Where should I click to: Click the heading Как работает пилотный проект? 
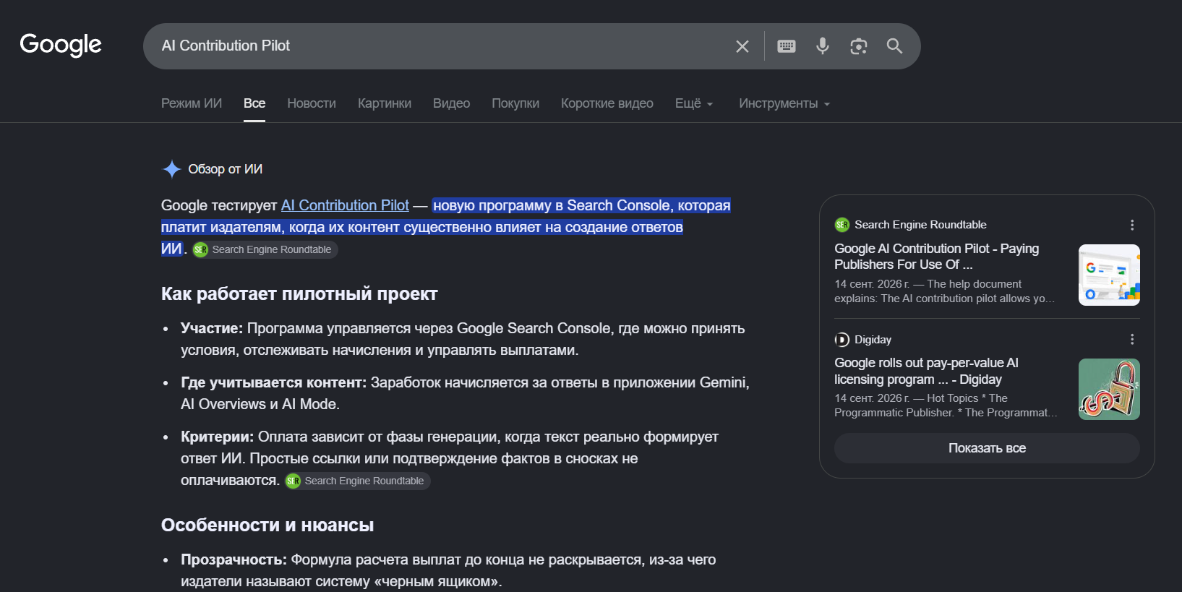click(x=299, y=293)
